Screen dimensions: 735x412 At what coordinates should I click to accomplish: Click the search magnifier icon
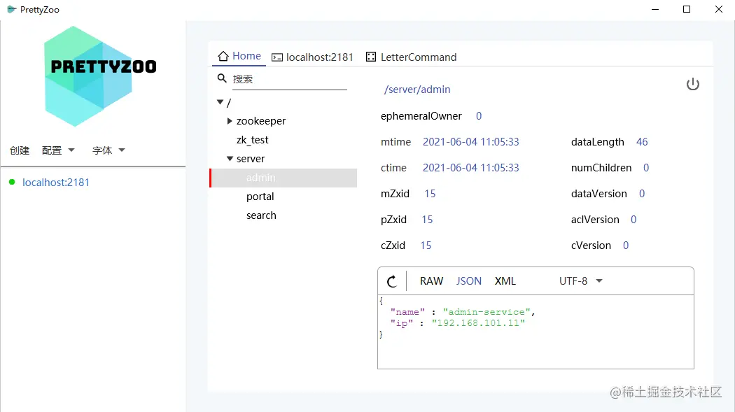point(222,78)
